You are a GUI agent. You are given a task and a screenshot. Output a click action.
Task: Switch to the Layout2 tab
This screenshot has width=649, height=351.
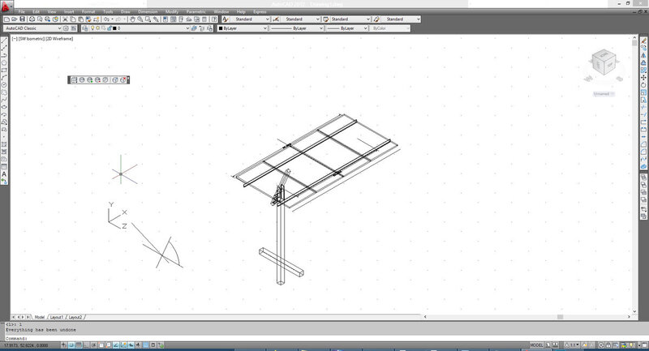coord(75,317)
